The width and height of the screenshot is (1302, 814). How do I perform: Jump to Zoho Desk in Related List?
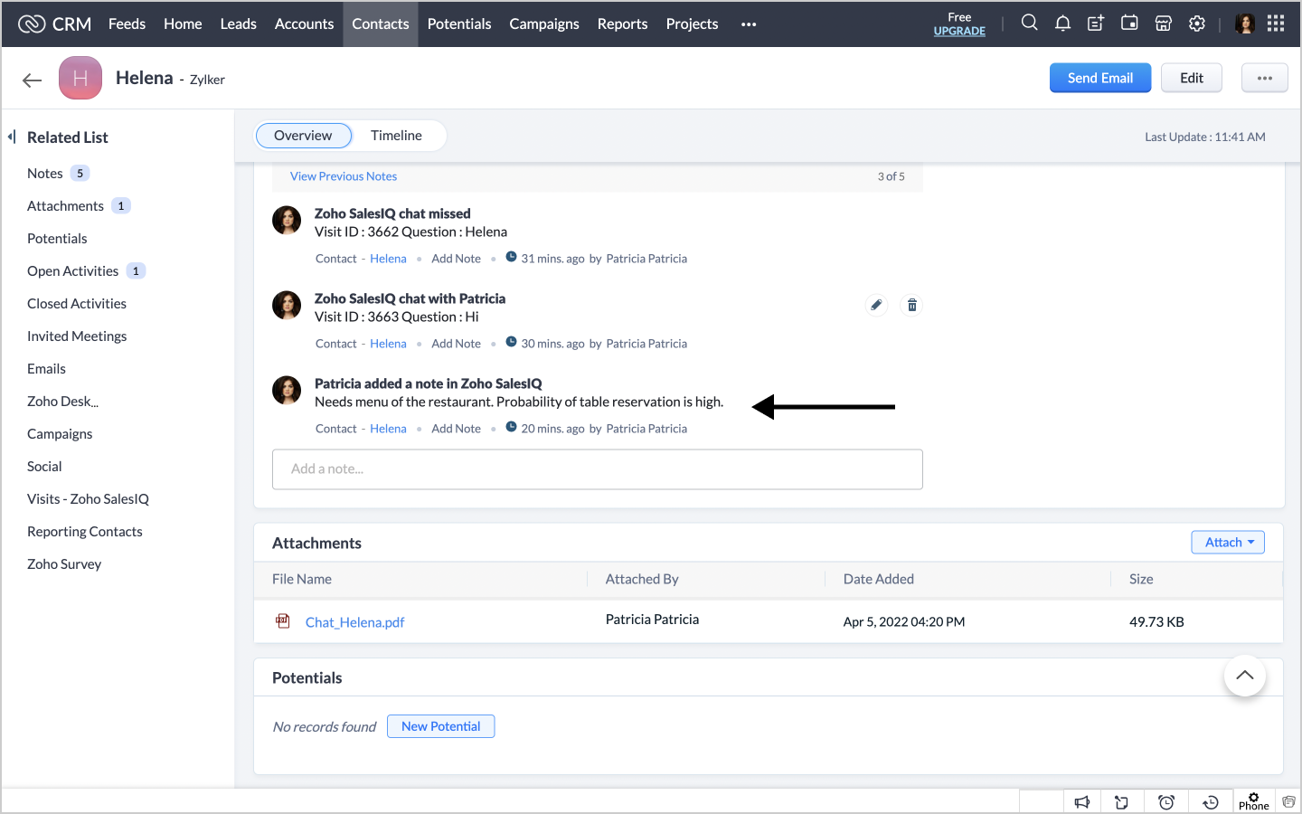point(63,402)
